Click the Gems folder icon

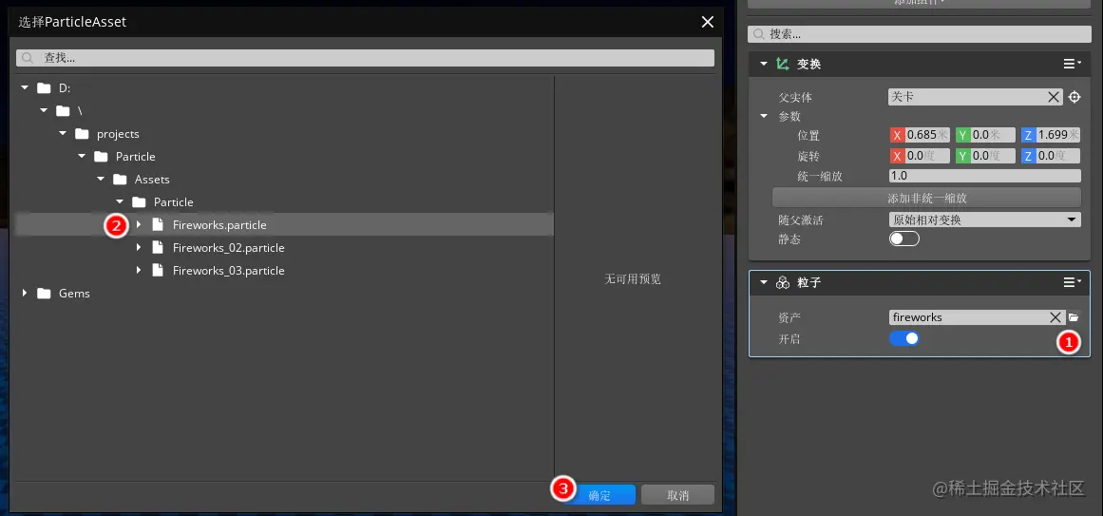[x=45, y=294]
